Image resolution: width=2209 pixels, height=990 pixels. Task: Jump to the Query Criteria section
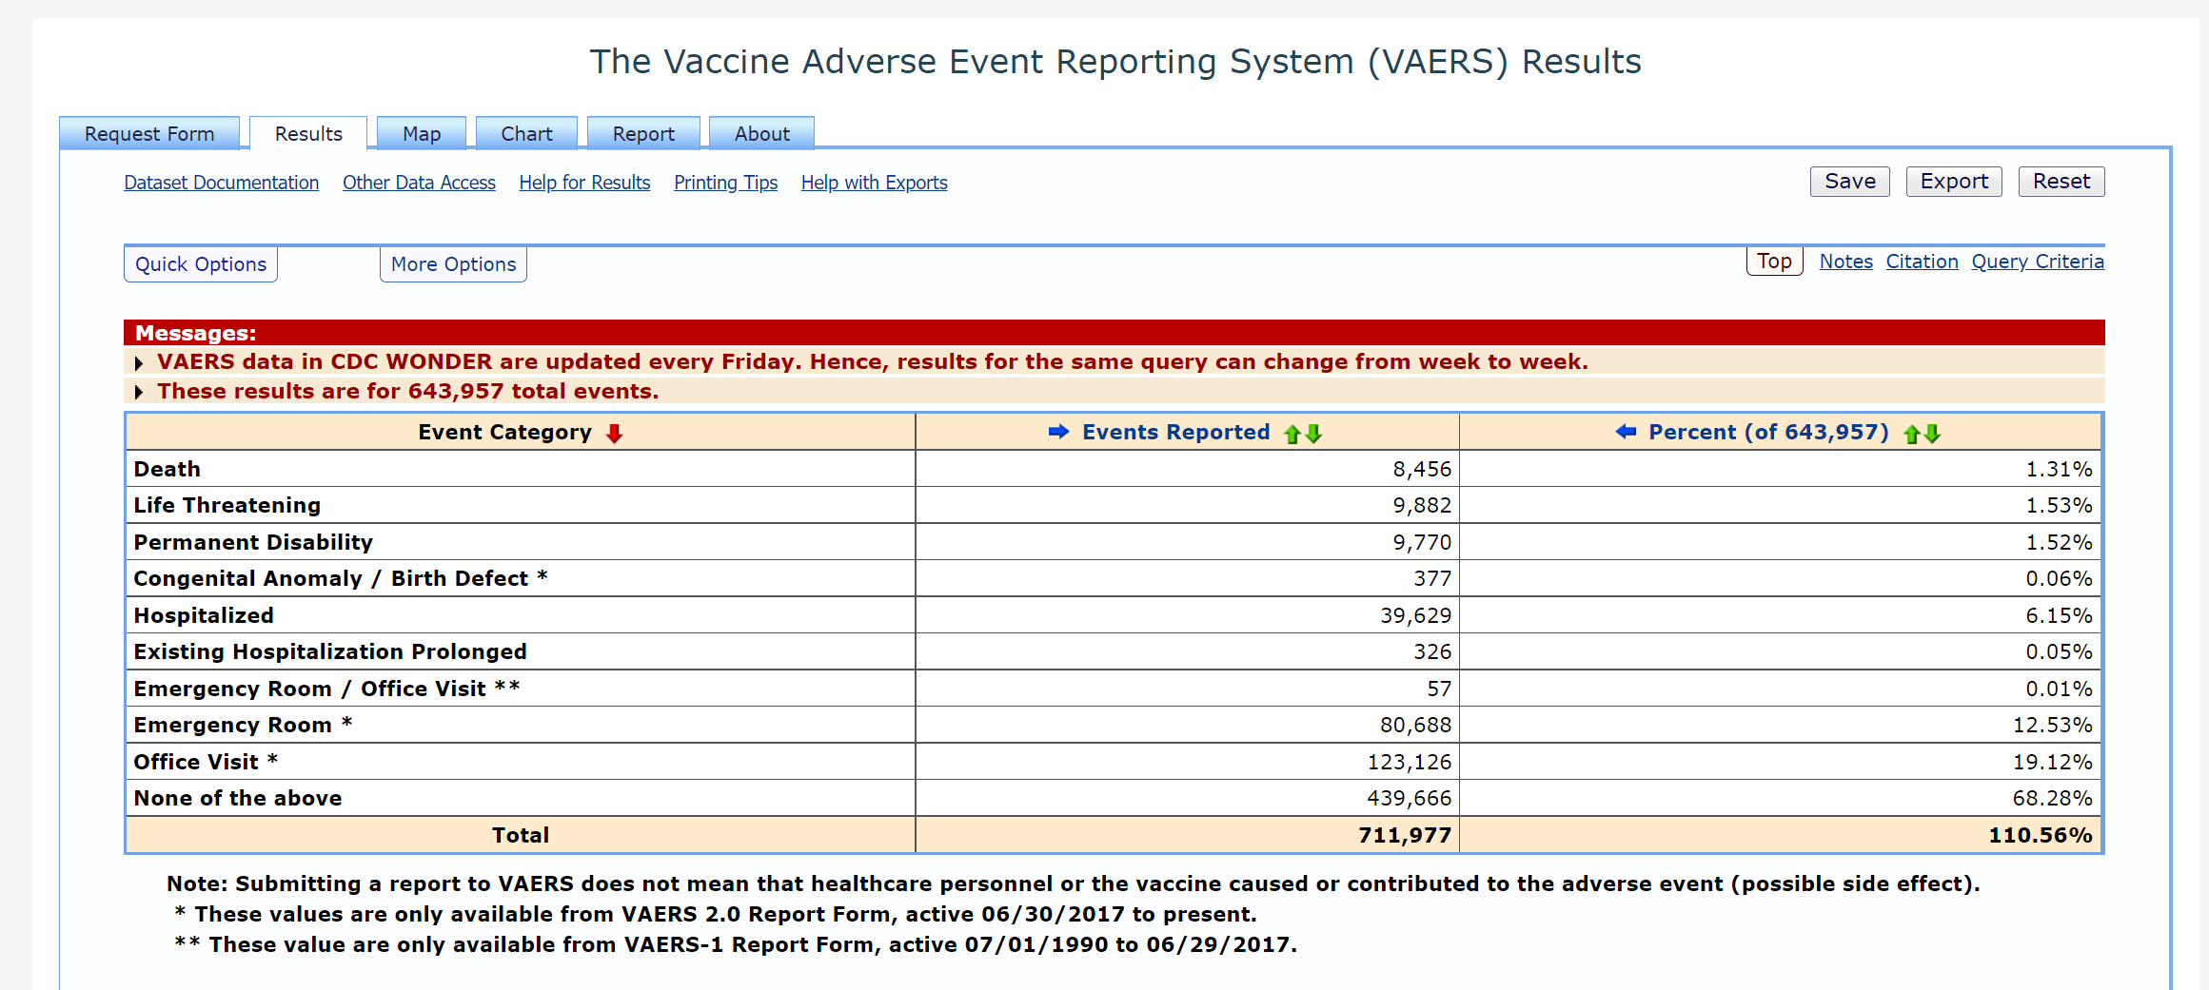(x=2038, y=262)
